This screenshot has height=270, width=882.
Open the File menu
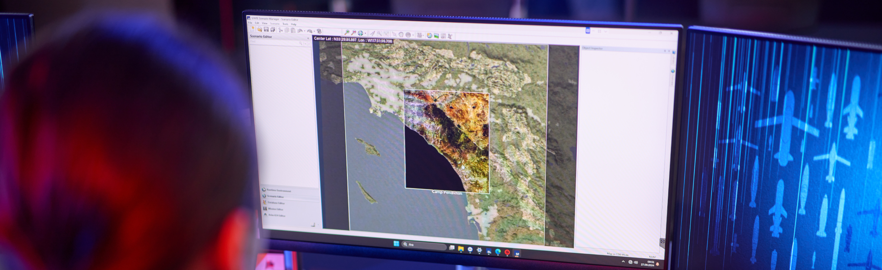coord(250,22)
